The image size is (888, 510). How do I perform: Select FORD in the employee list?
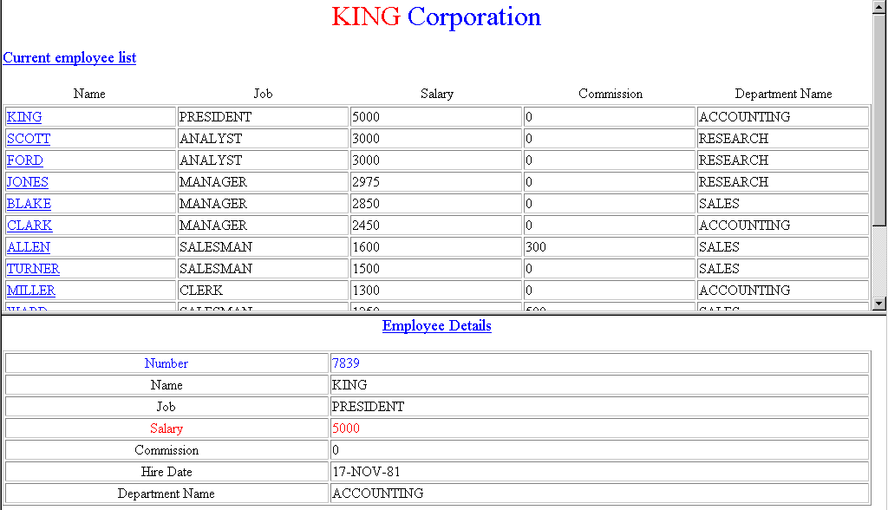(x=25, y=160)
